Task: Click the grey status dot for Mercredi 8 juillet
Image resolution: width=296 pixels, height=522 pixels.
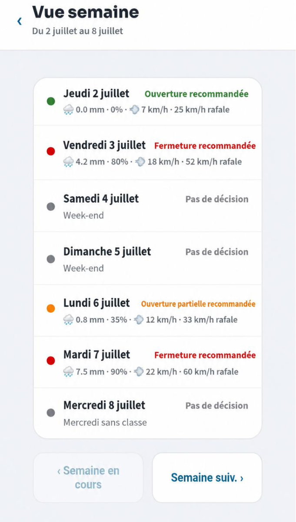Action: coord(51,412)
